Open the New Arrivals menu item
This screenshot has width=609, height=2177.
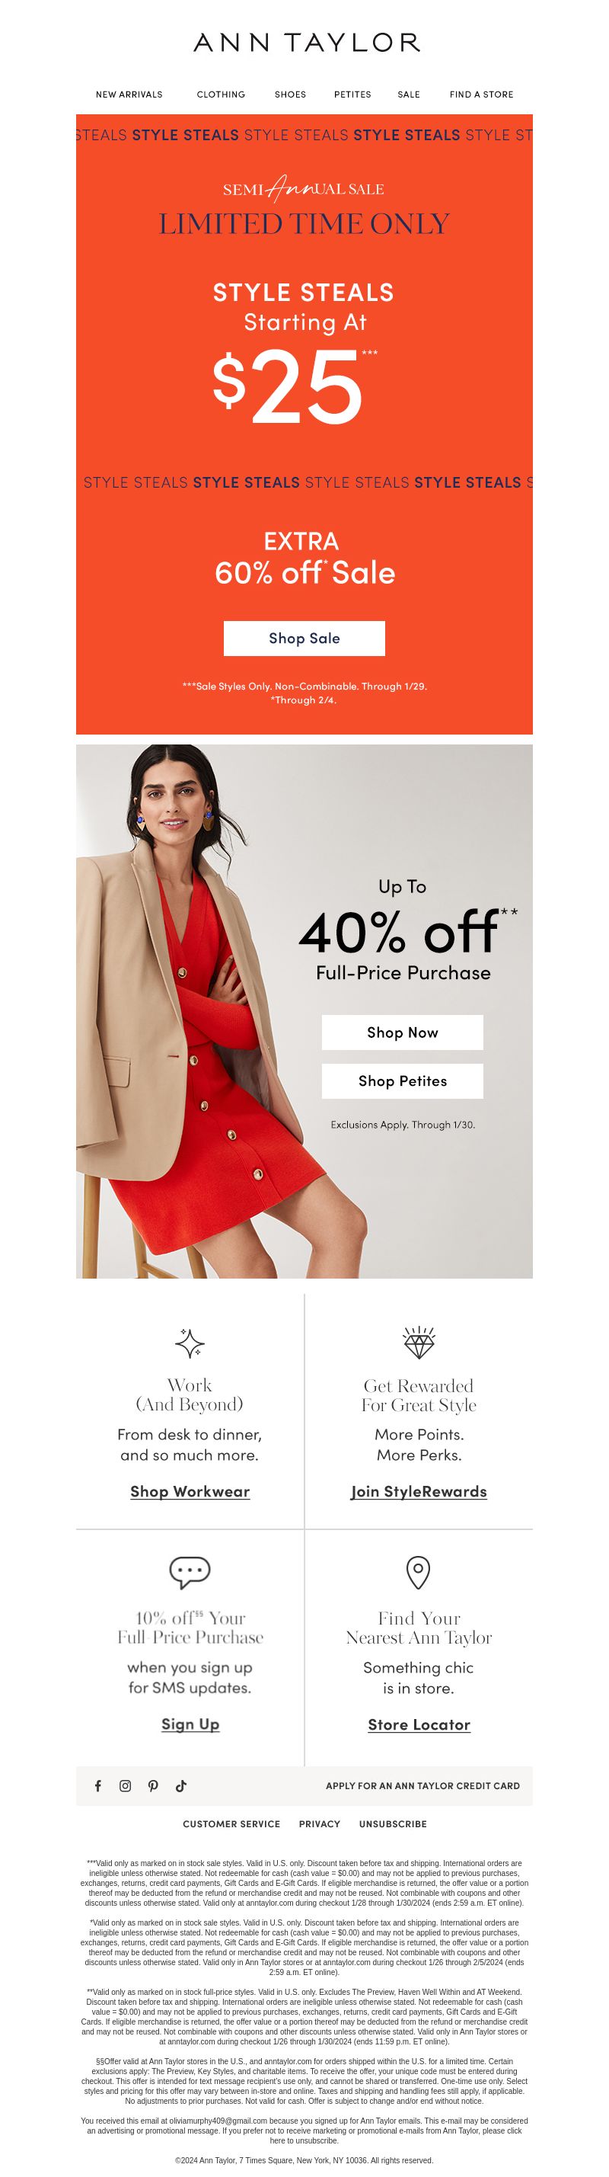pos(129,94)
